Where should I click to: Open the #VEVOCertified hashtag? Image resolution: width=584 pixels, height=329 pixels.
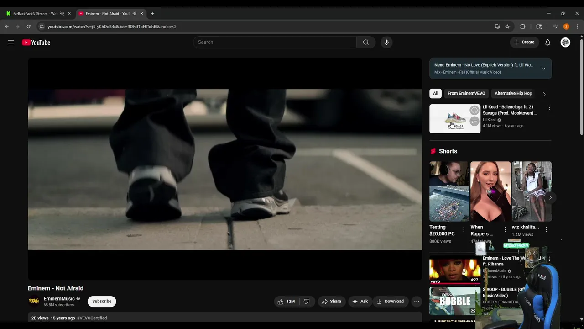(92, 318)
